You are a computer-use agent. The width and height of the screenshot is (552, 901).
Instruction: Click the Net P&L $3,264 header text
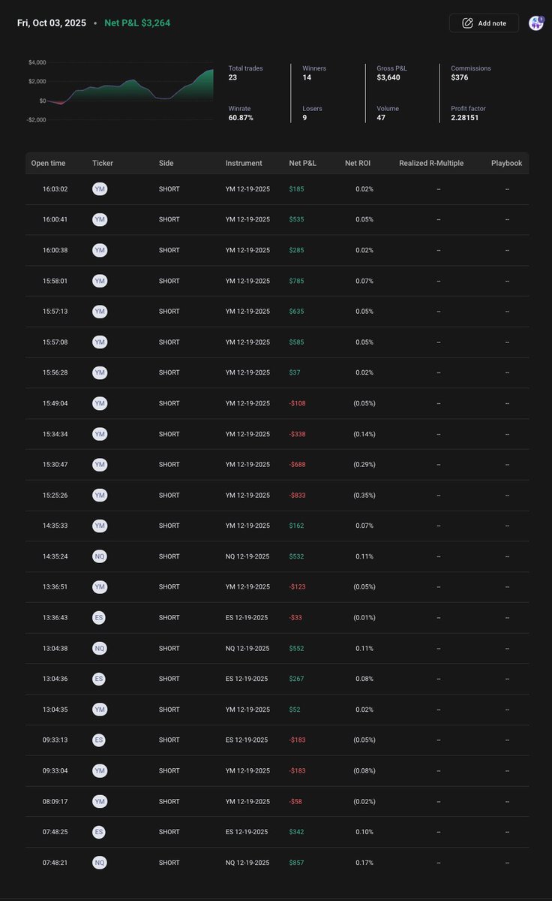pyautogui.click(x=137, y=23)
